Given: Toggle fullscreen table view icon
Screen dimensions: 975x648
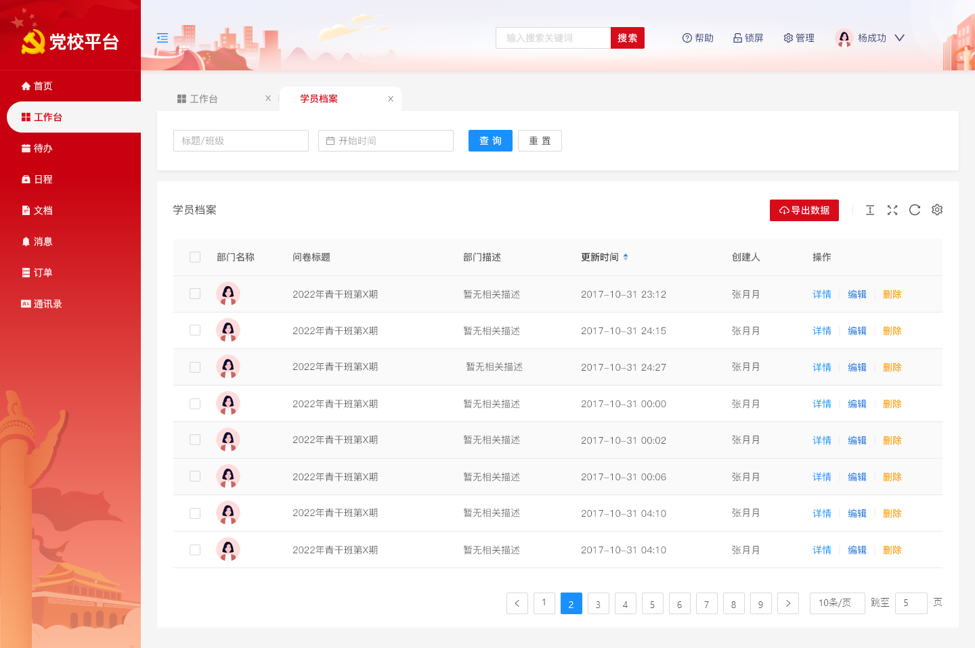Looking at the screenshot, I should (x=892, y=210).
